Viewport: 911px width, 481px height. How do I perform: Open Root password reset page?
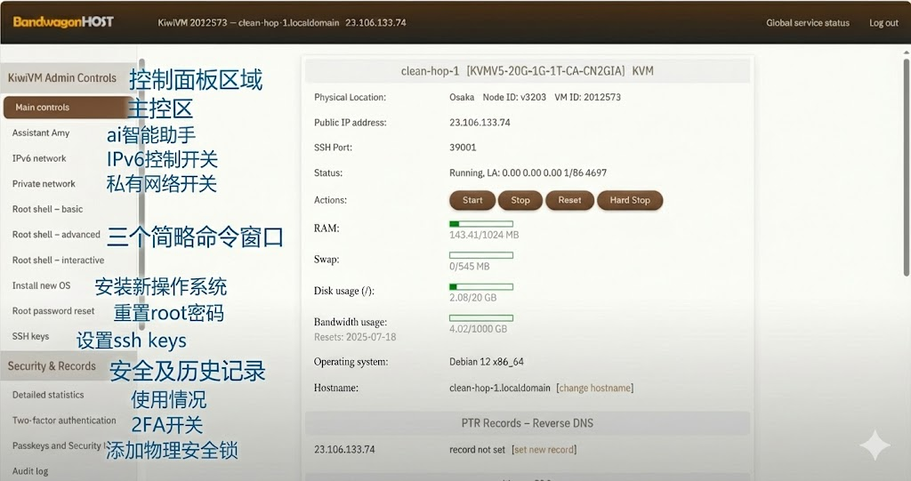point(53,311)
